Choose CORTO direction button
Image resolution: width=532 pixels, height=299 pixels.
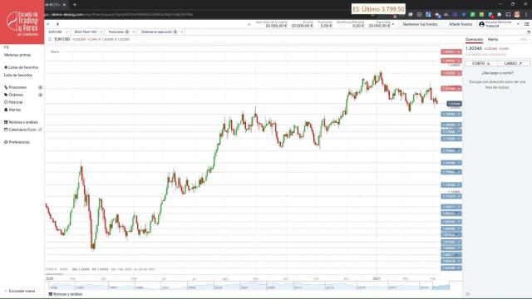(480, 63)
